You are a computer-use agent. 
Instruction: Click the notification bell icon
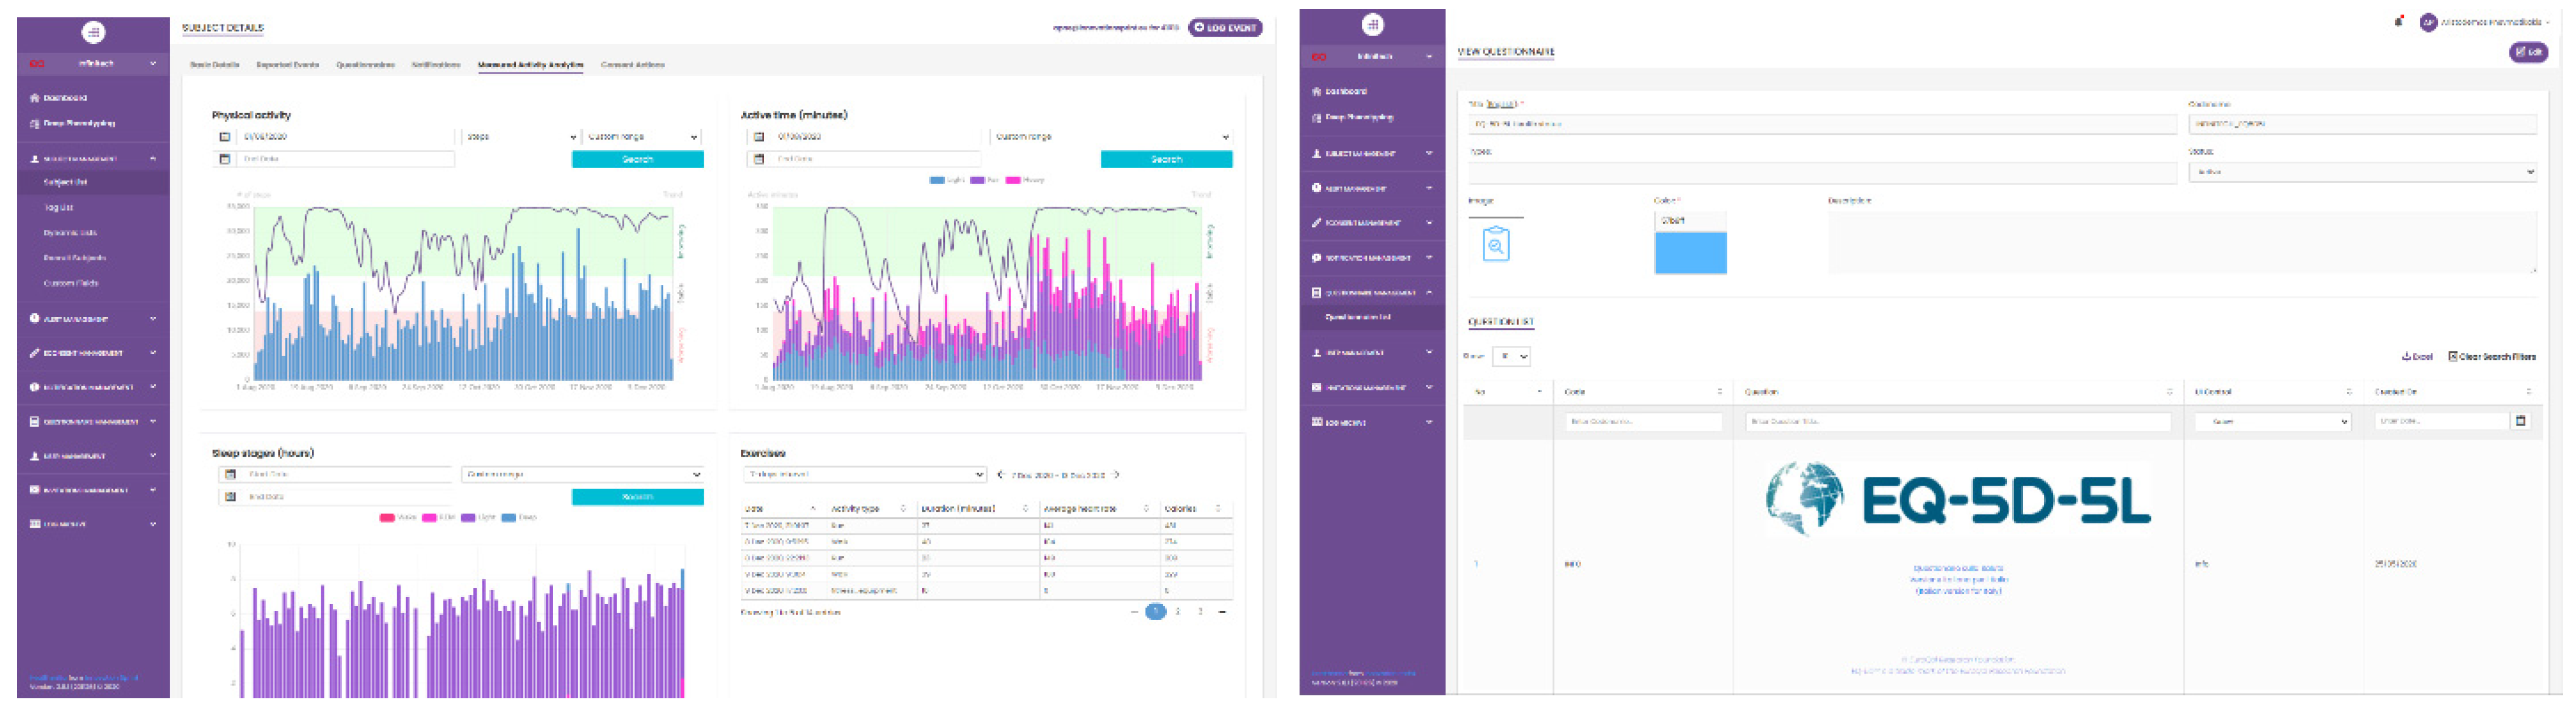(2398, 21)
